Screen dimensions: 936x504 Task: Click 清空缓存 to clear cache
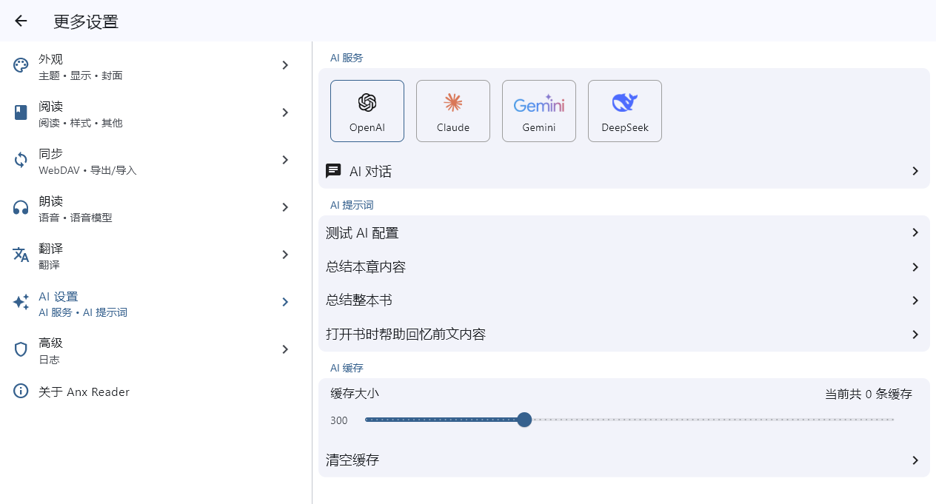[x=624, y=460]
